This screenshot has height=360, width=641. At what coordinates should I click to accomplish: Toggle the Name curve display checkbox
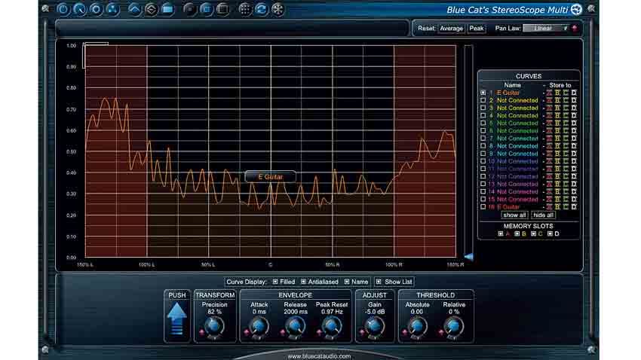(347, 282)
